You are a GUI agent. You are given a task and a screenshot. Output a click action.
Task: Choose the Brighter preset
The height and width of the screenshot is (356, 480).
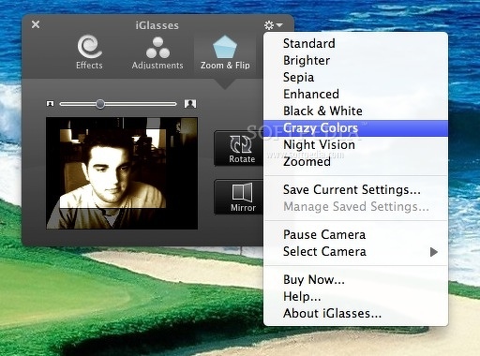point(355,60)
